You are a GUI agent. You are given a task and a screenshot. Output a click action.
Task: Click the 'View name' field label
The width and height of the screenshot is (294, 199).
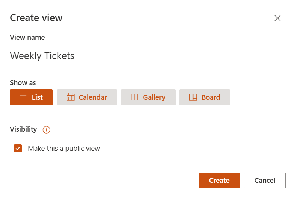click(27, 38)
